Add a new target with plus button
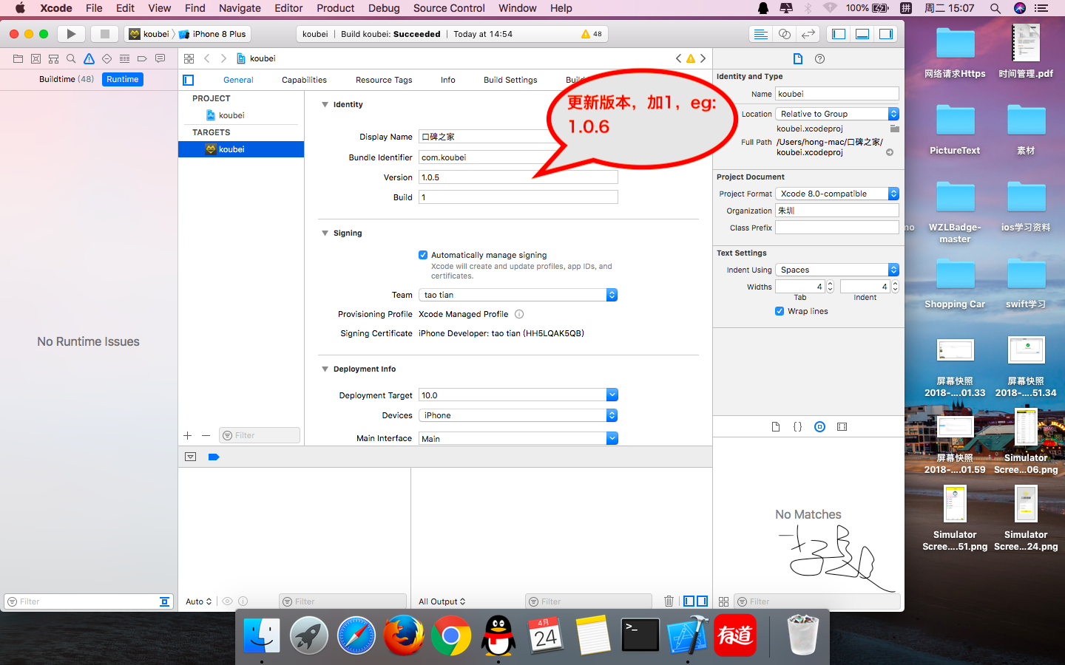This screenshot has height=665, width=1065. (x=188, y=435)
